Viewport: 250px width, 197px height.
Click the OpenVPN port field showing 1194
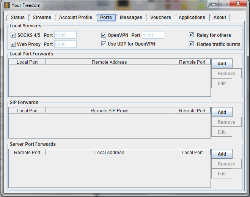pos(153,35)
